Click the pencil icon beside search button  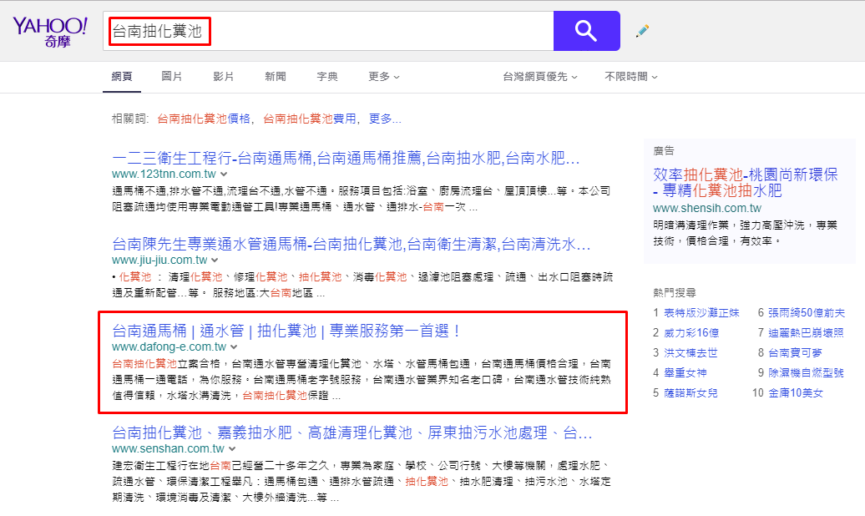pos(642,31)
